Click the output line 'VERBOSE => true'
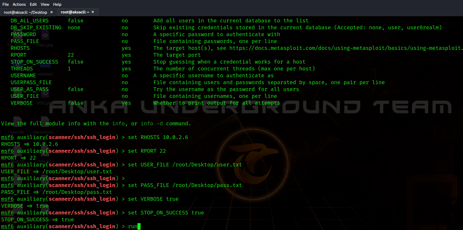Image resolution: width=463 pixels, height=230 pixels. 25,206
